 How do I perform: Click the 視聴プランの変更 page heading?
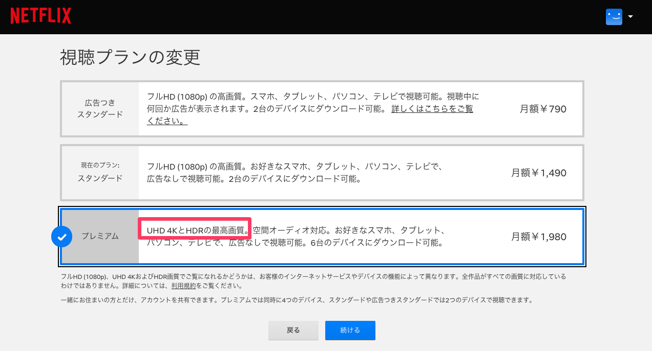click(130, 58)
